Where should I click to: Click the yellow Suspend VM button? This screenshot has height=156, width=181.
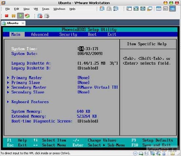pyautogui.click(x=13, y=16)
